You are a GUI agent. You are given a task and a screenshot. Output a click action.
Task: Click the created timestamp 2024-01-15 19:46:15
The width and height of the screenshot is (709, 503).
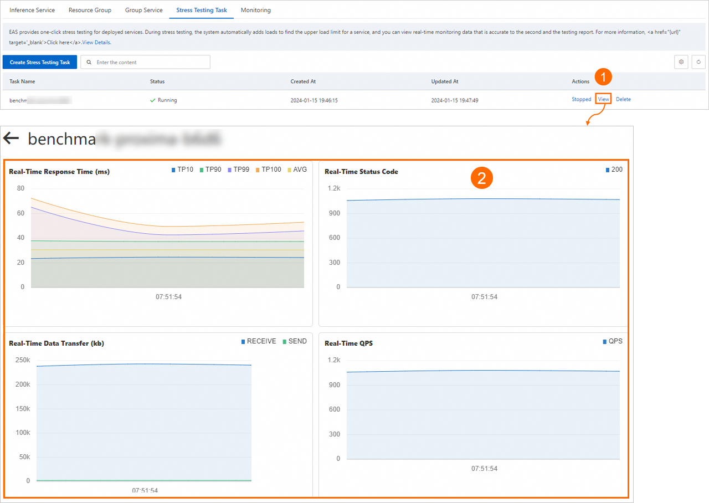[x=314, y=101]
